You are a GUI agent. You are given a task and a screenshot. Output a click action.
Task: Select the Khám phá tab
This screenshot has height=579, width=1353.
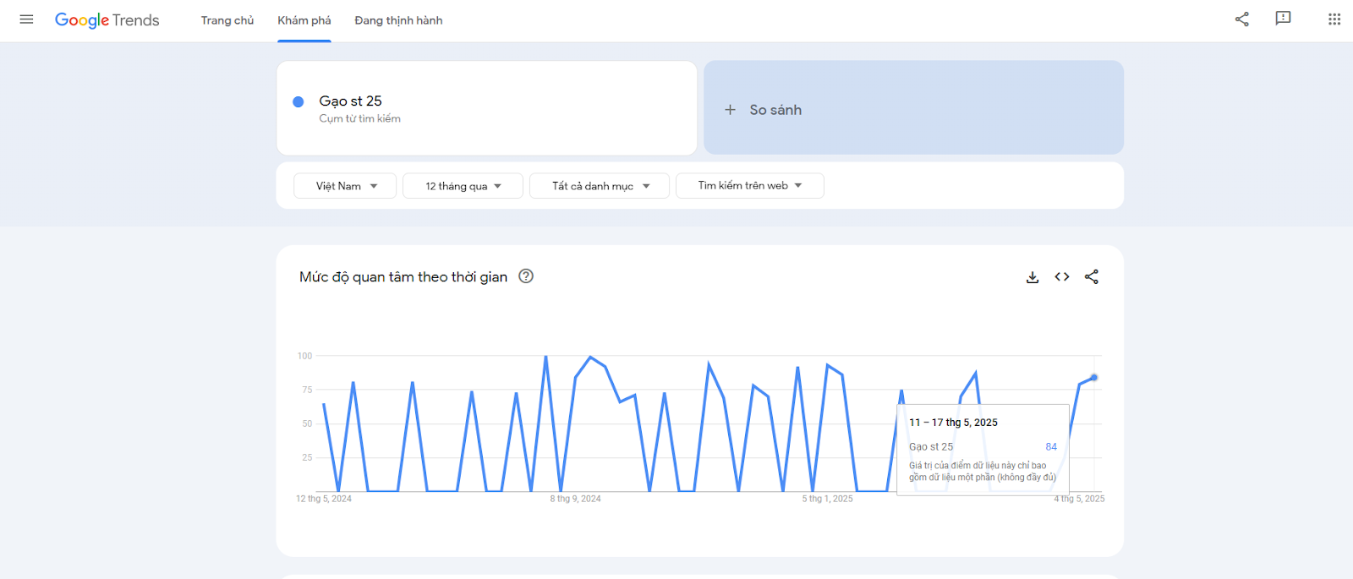(x=304, y=20)
